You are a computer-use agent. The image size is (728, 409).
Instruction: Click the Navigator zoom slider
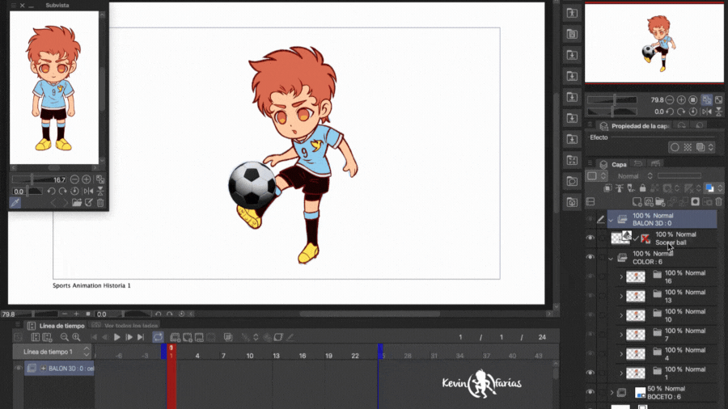[x=612, y=99]
